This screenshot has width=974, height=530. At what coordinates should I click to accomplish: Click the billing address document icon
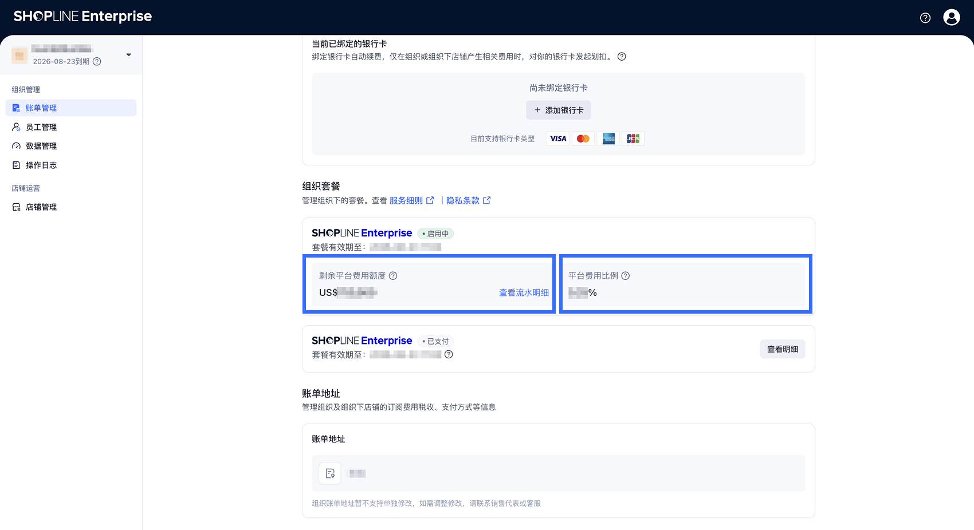(x=330, y=473)
